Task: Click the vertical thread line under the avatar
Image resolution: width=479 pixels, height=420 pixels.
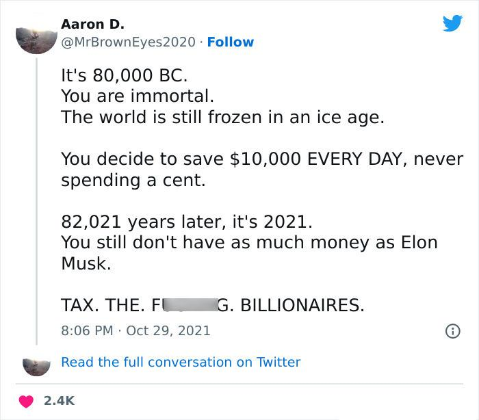Action: [x=37, y=201]
